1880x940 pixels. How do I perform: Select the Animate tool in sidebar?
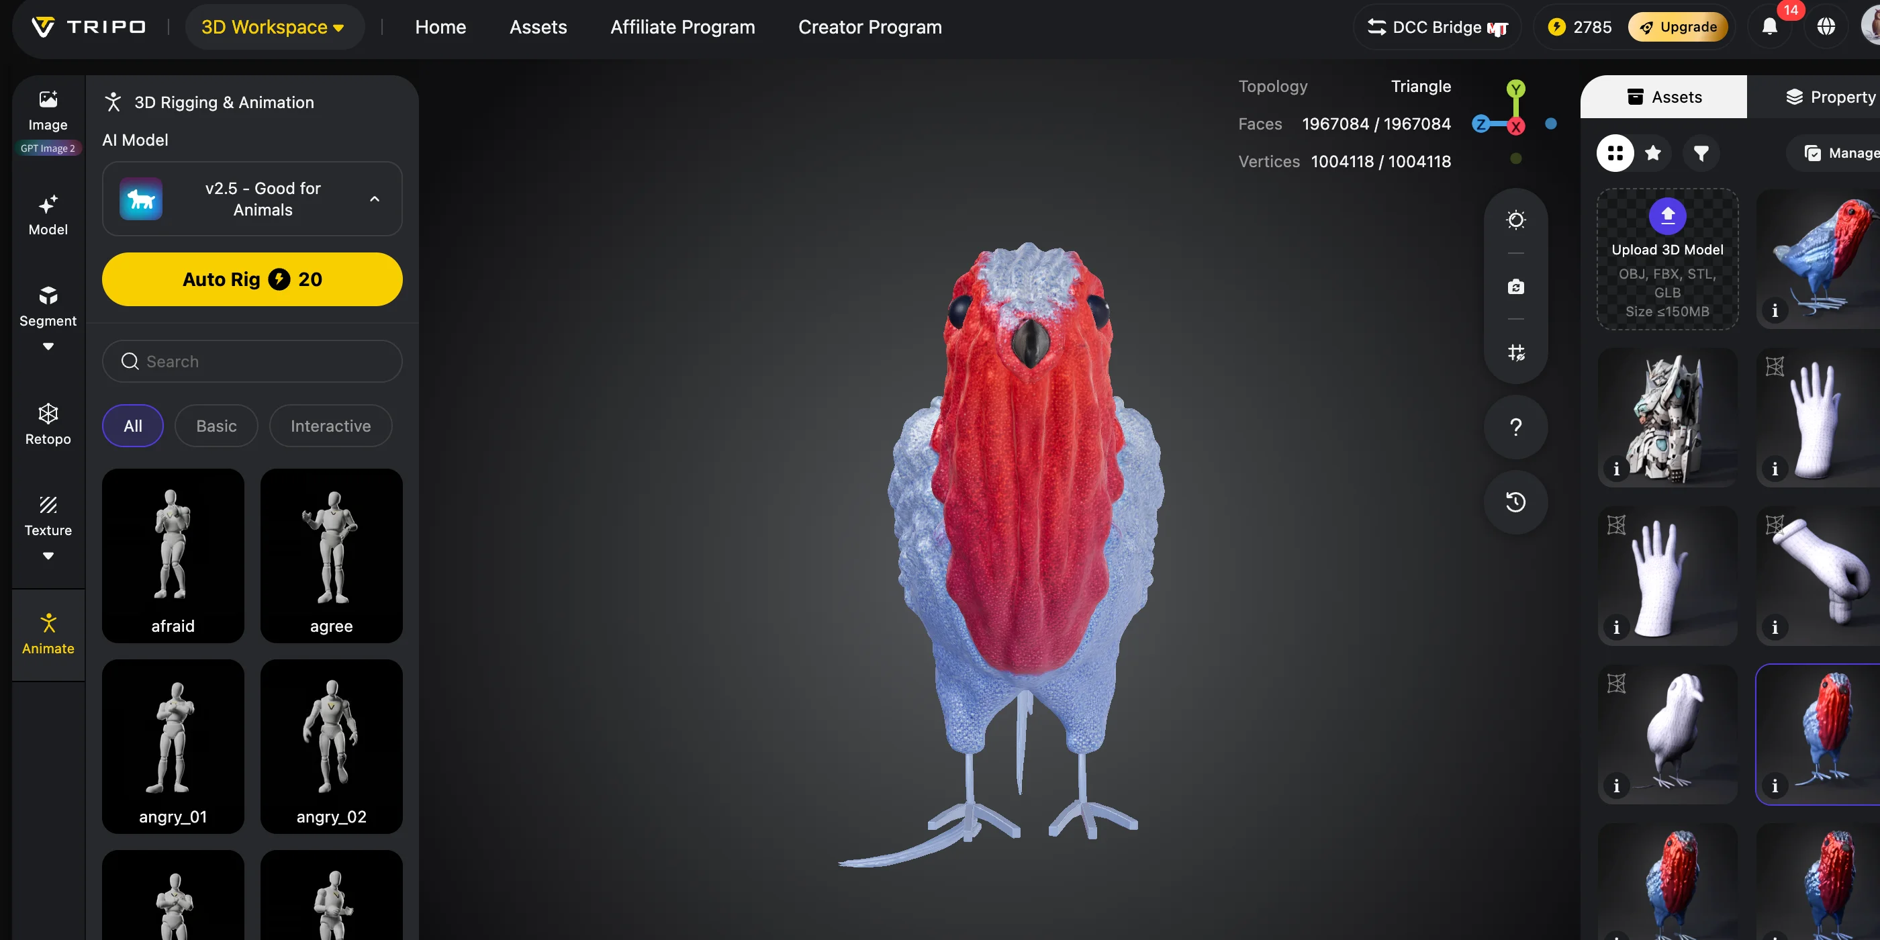[x=48, y=634]
